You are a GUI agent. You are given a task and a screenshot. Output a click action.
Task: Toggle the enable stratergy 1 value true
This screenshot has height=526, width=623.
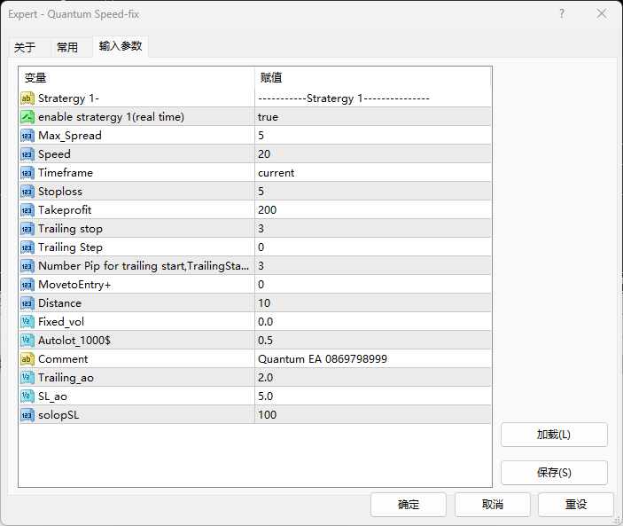pyautogui.click(x=373, y=117)
